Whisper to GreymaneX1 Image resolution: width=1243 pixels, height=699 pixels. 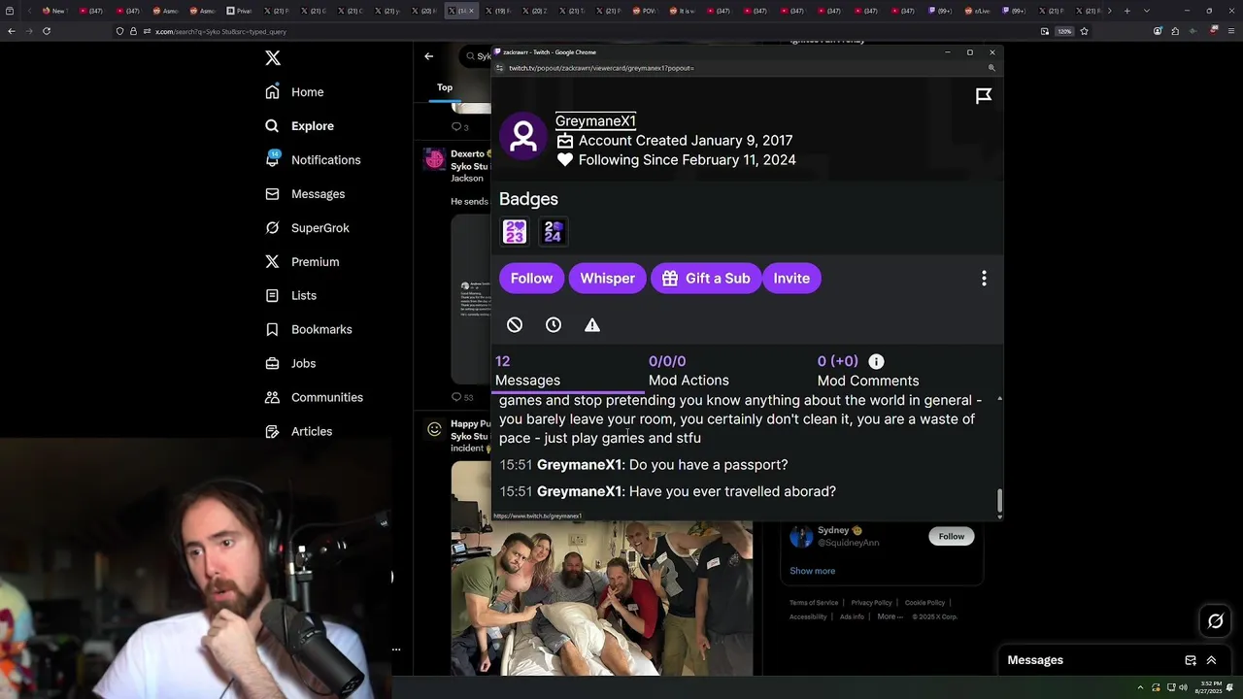(x=607, y=279)
